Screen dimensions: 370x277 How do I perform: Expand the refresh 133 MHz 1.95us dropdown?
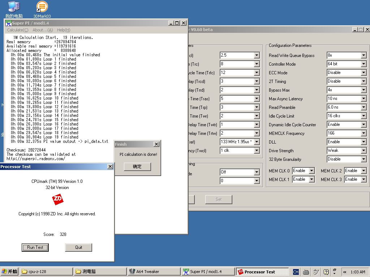257,142
